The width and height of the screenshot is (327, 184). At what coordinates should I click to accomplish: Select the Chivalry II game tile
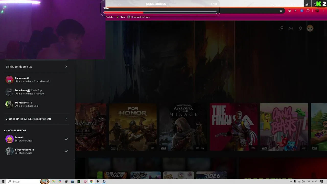coord(91,127)
